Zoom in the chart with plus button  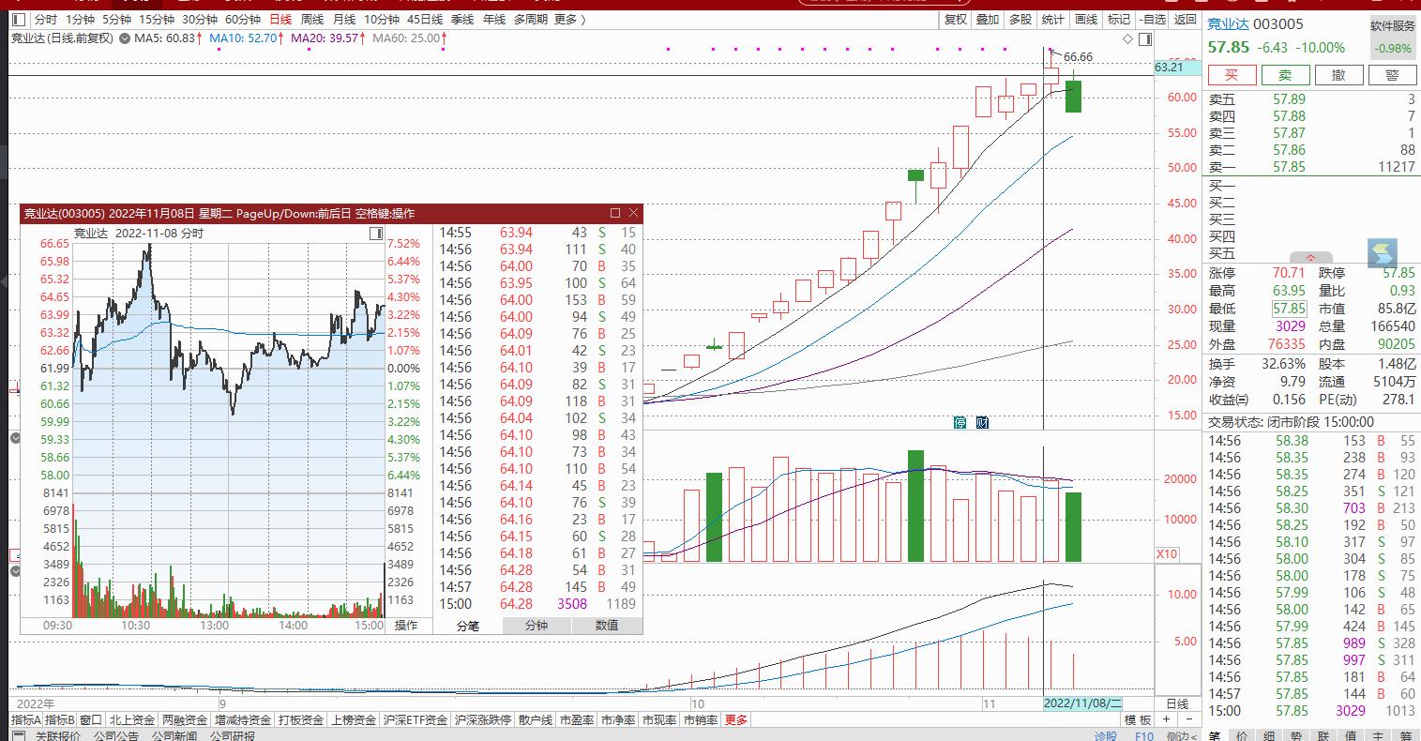pos(1167,719)
